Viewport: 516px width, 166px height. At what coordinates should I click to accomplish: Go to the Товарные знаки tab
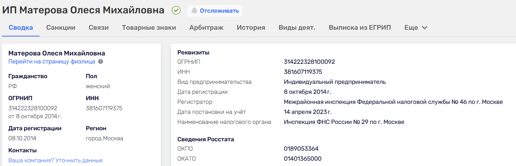coord(149,28)
